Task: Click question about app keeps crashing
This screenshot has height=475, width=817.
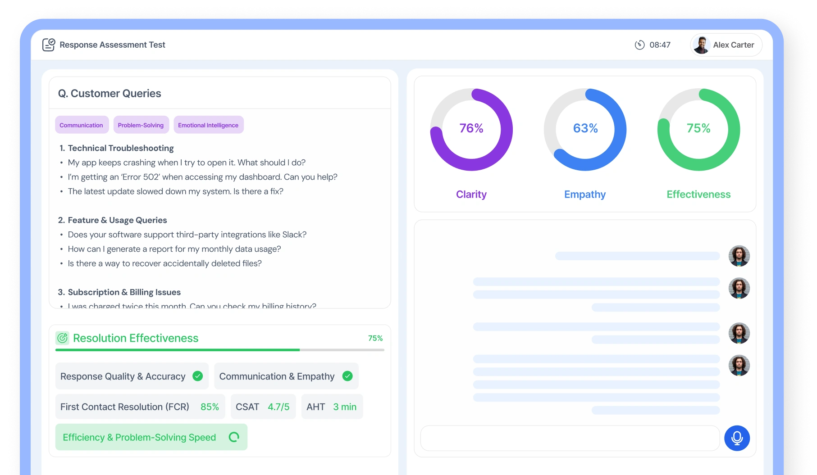Action: 187,163
